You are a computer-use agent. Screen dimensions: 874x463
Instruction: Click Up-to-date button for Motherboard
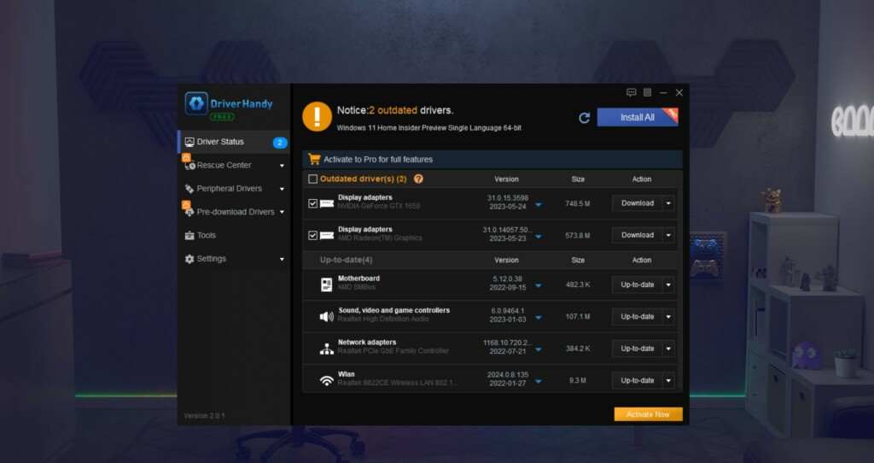[x=637, y=285]
